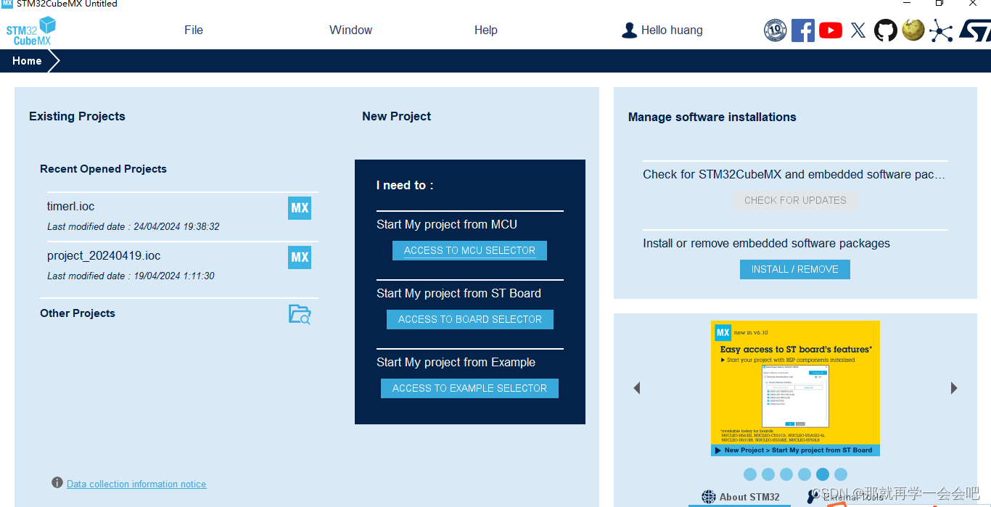Viewport: 991px width, 507px height.
Task: Click the ST logo icon
Action: (974, 30)
